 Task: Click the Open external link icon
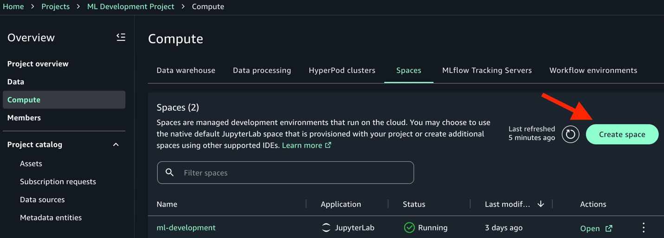tap(609, 228)
